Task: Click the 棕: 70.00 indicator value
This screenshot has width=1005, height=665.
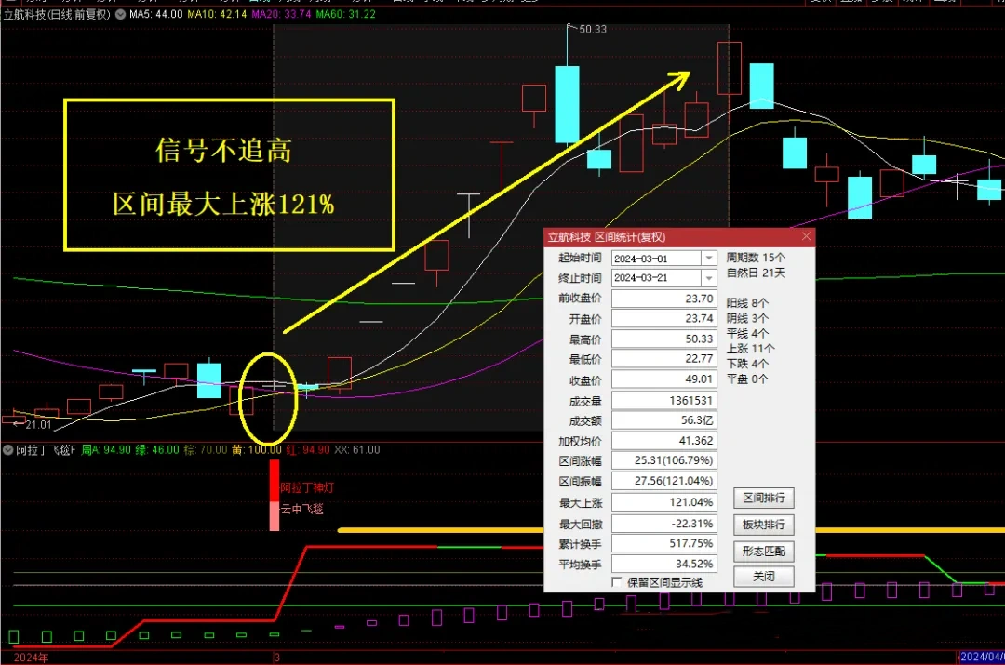Action: tap(205, 450)
